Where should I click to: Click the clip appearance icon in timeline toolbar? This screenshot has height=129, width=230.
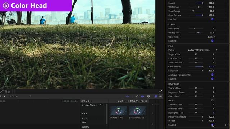[148, 96]
